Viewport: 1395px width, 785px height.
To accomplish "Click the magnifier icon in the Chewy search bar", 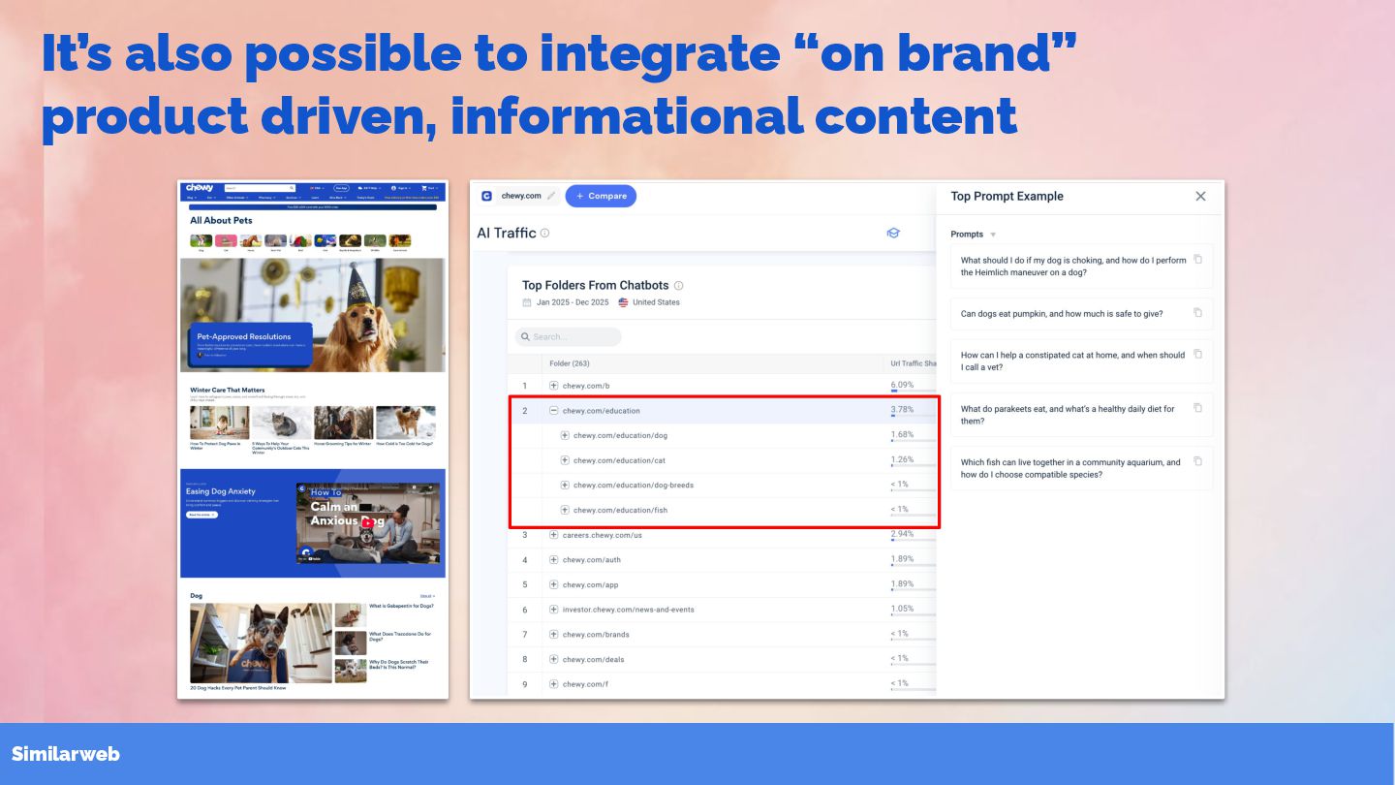I will pyautogui.click(x=291, y=188).
